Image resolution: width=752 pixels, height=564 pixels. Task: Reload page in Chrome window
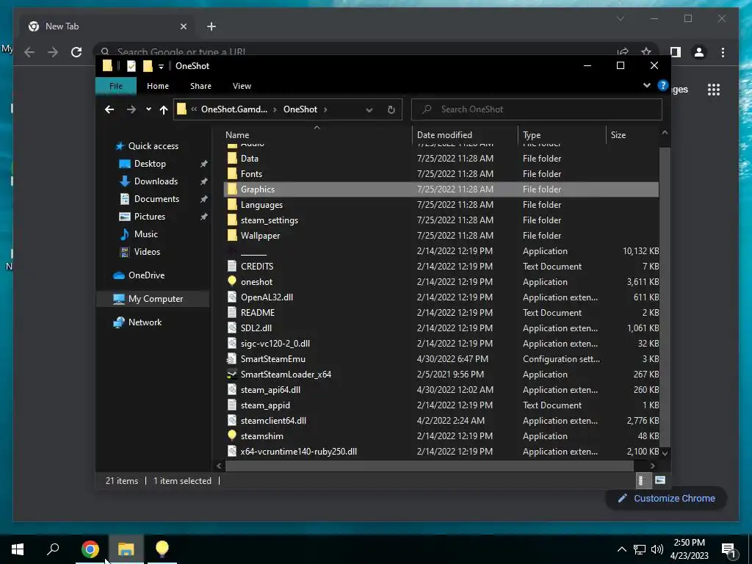tap(76, 52)
